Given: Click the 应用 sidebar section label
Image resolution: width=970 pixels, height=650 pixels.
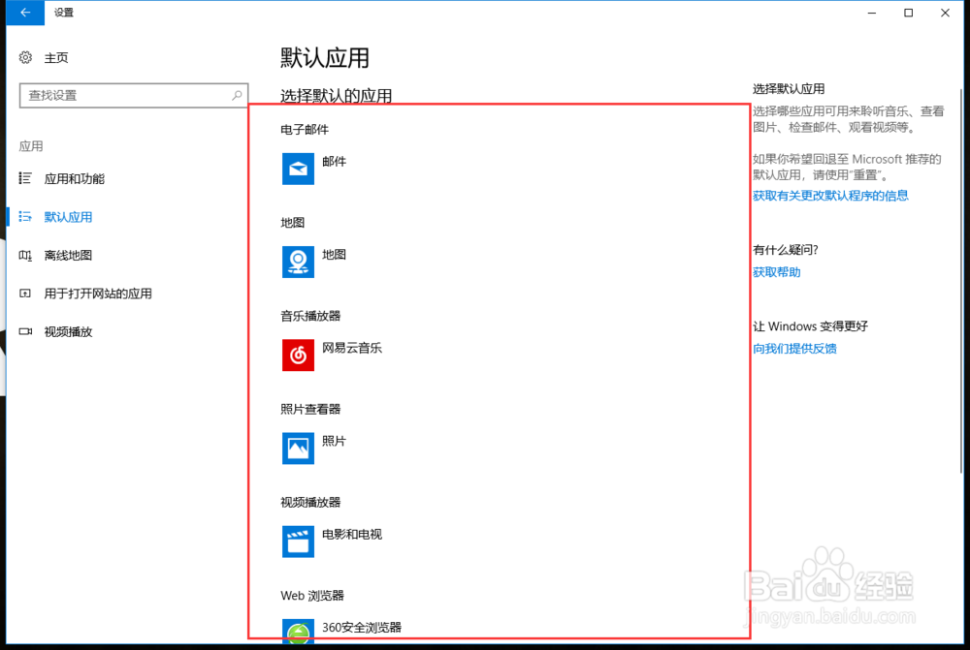Looking at the screenshot, I should (31, 146).
